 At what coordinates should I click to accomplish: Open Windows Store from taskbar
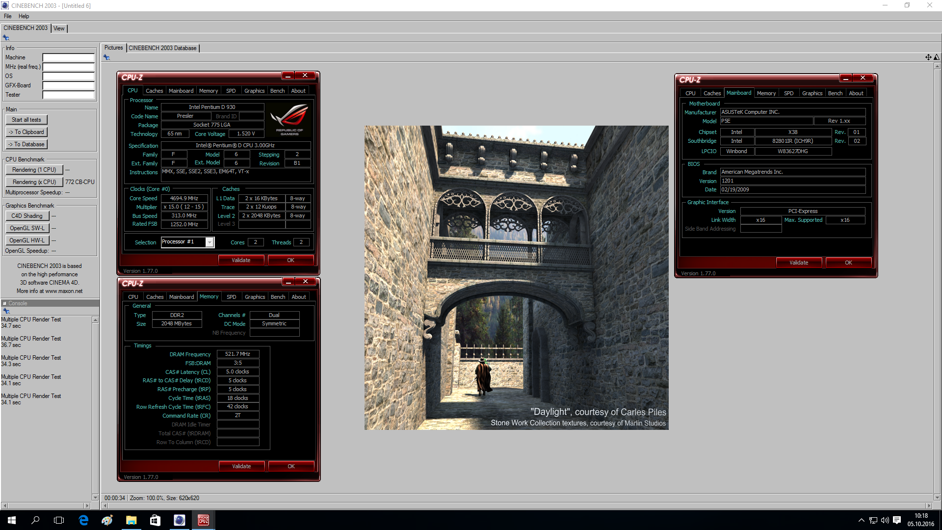coord(155,520)
